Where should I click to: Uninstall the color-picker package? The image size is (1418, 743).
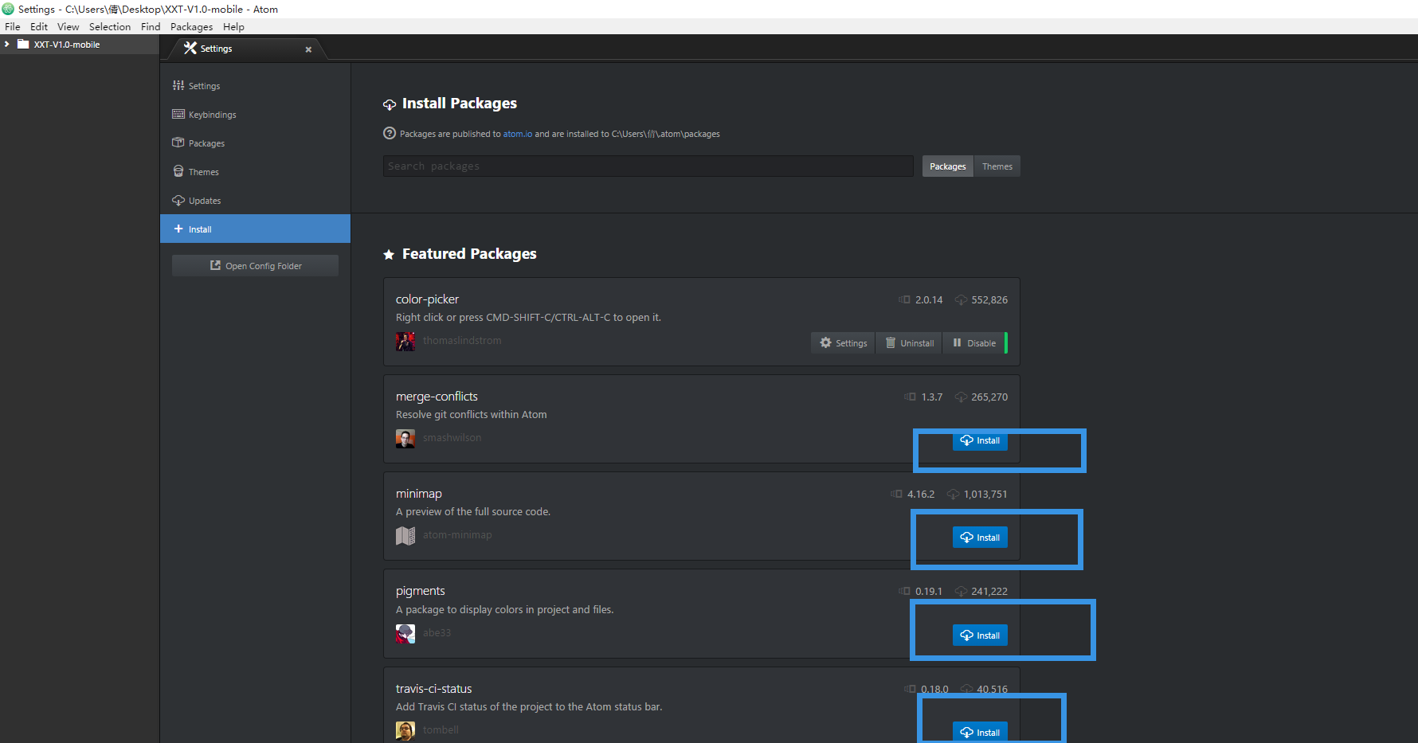pyautogui.click(x=909, y=342)
